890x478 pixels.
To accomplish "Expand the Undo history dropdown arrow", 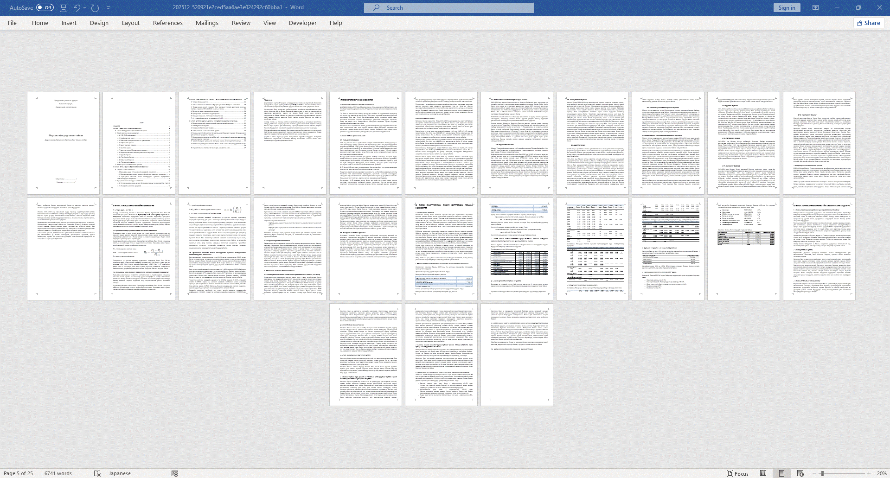I will [84, 8].
